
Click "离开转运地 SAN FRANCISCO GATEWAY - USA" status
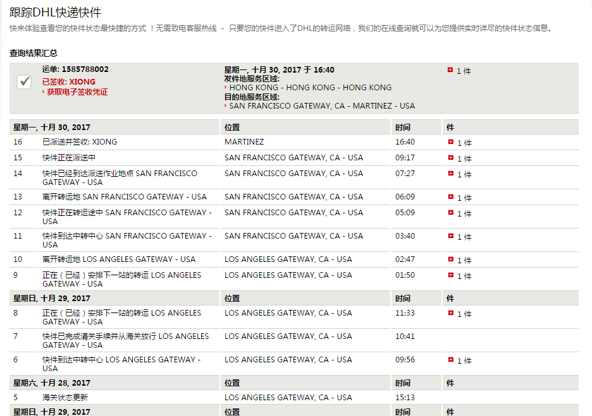[125, 197]
